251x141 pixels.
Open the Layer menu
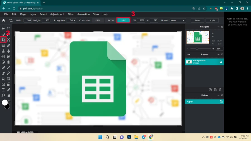33,14
